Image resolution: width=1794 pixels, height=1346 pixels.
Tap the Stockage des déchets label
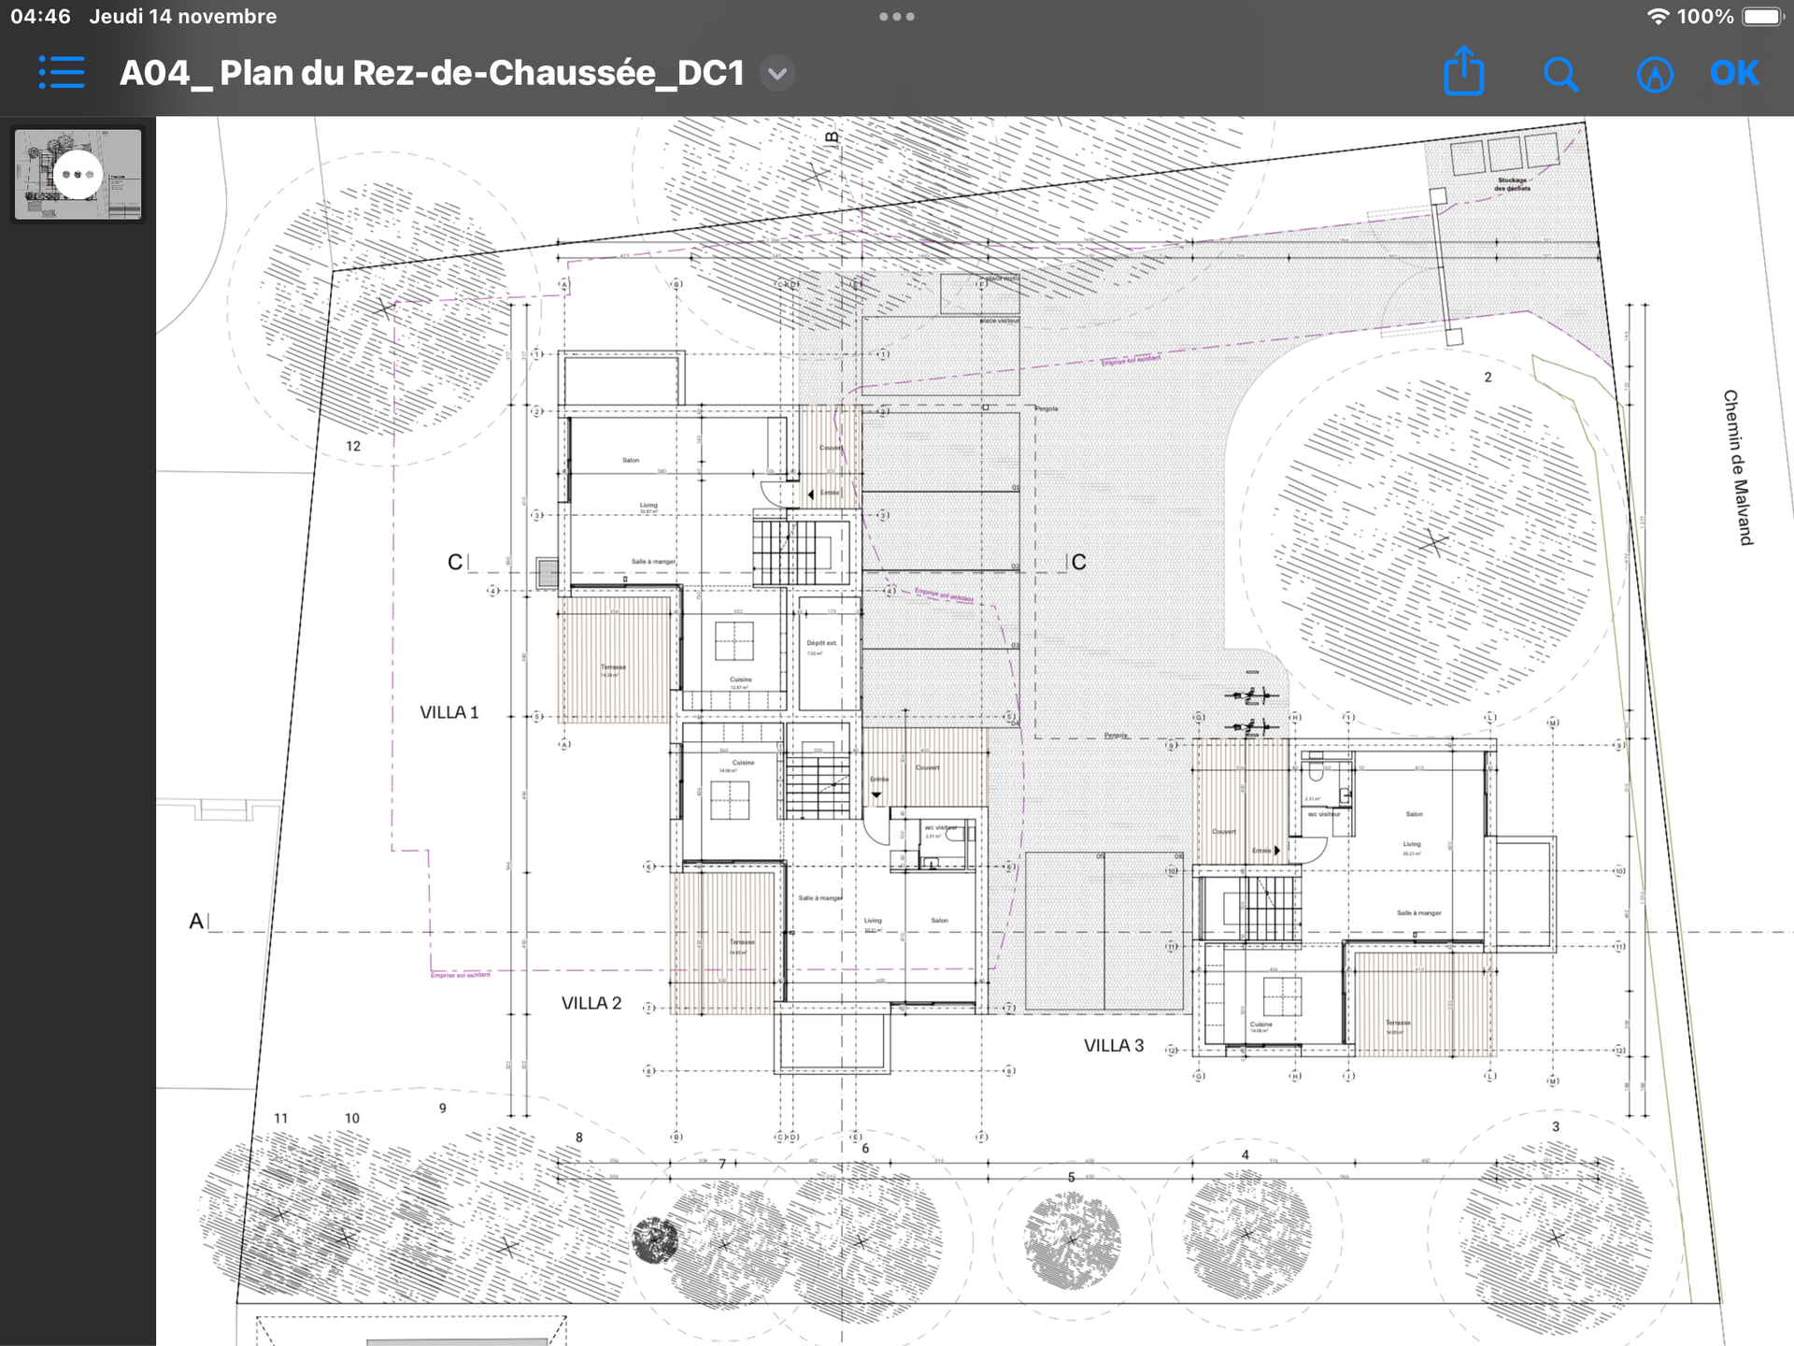click(x=1512, y=184)
